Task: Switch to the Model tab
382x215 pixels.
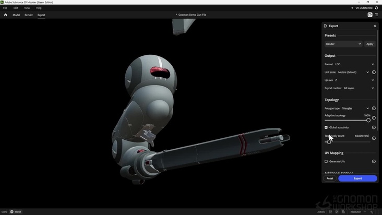Action: [x=16, y=15]
